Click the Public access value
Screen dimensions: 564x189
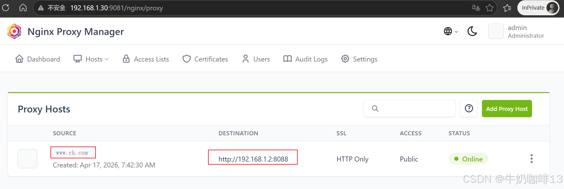click(409, 159)
